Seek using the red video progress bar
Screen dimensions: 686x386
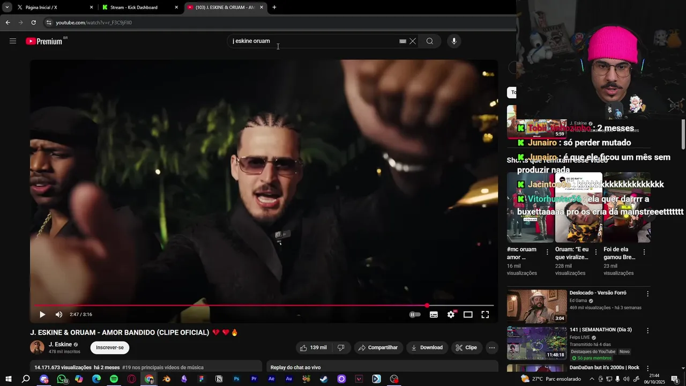pyautogui.click(x=264, y=306)
